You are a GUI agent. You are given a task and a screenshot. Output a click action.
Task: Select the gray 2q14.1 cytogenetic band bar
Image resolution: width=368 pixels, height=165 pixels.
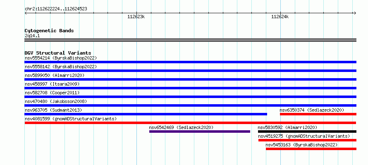190,40
